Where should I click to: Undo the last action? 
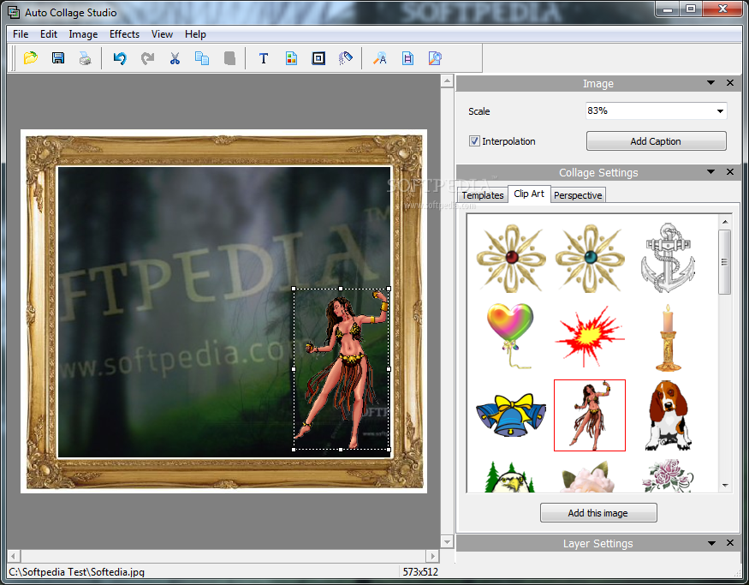click(120, 58)
